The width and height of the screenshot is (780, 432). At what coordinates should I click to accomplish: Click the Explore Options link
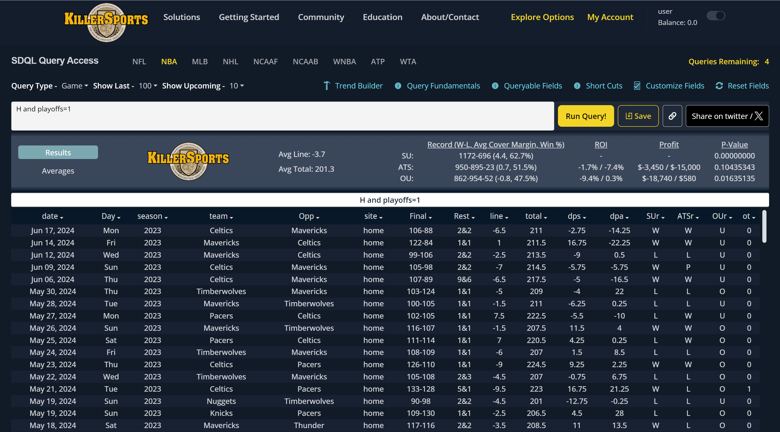point(542,17)
